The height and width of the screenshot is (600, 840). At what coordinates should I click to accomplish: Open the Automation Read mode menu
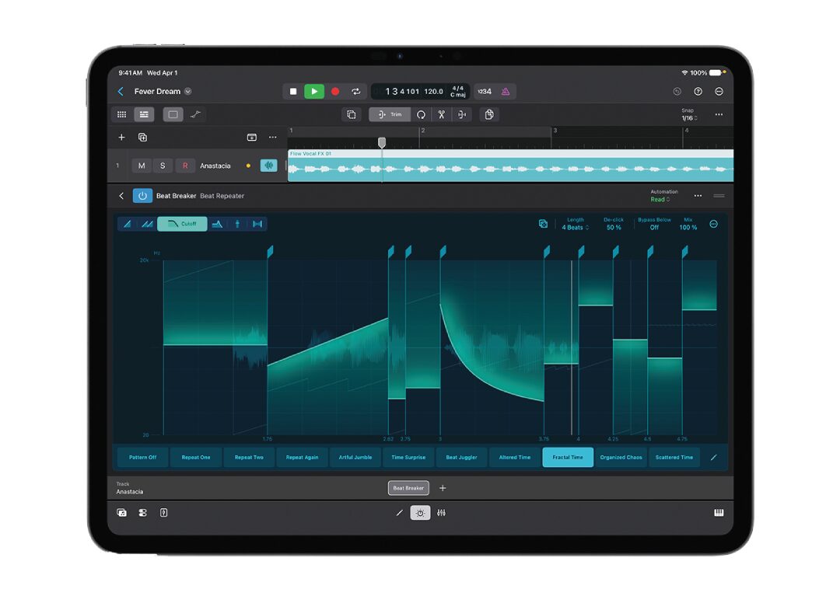tap(660, 200)
